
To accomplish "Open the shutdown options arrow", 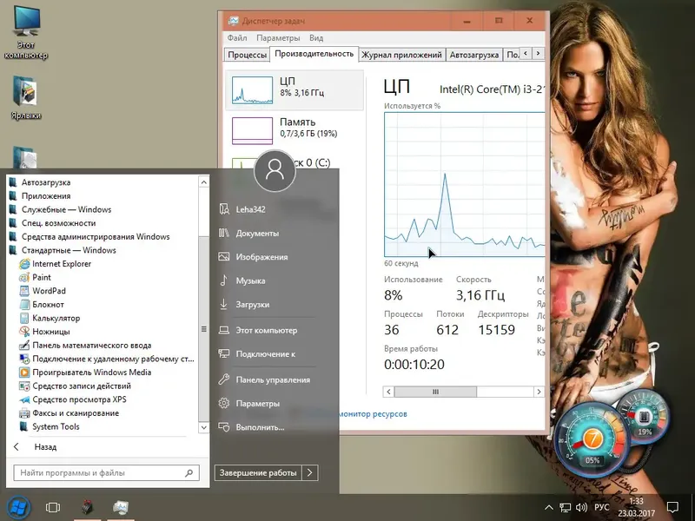I will [x=310, y=472].
